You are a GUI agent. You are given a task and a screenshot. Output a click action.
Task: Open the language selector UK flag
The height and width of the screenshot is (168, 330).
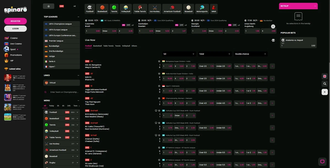(325, 76)
